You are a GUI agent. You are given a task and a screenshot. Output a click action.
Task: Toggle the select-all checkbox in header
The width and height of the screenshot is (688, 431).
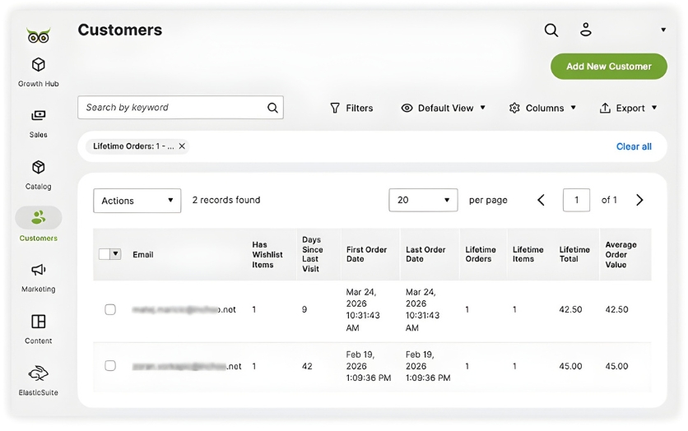pyautogui.click(x=105, y=254)
